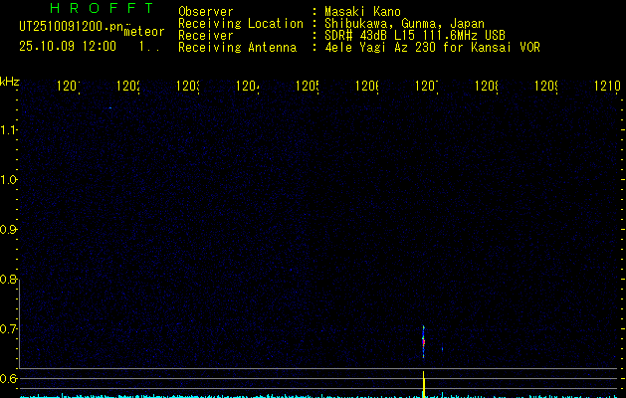The image size is (626, 398).
Task: Click the 'Receiving Antenna' field label
Action: pyautogui.click(x=237, y=47)
